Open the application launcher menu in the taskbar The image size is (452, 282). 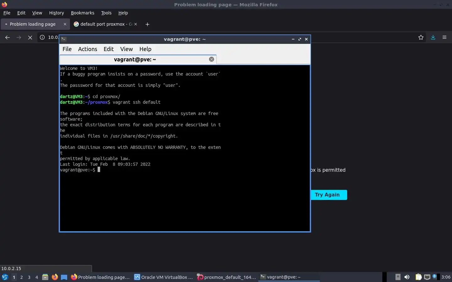pyautogui.click(x=5, y=277)
